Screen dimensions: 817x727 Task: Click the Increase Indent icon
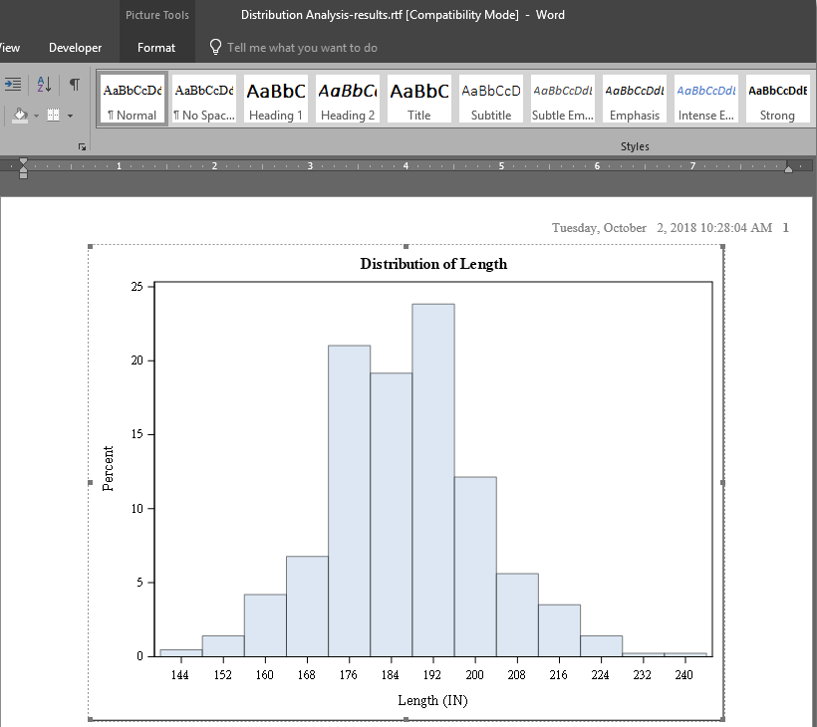[13, 84]
